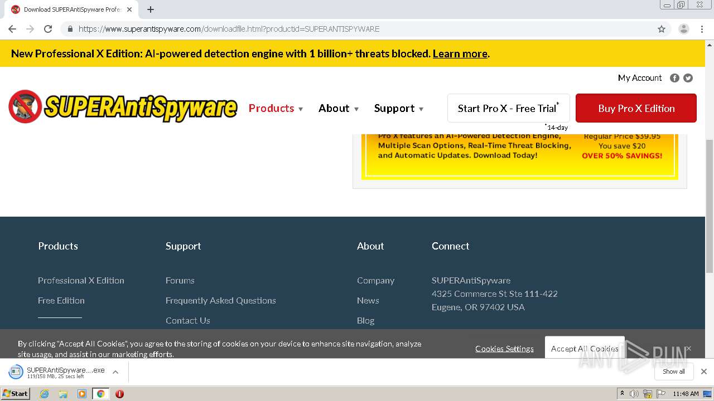
Task: Open Professional X Edition footer link
Action: 81,280
